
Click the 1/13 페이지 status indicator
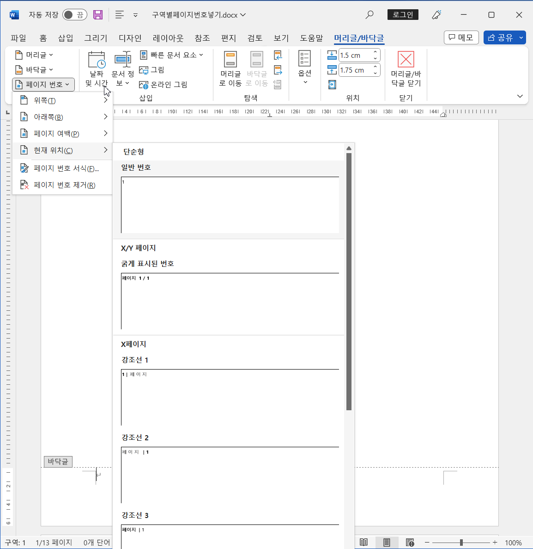(54, 543)
